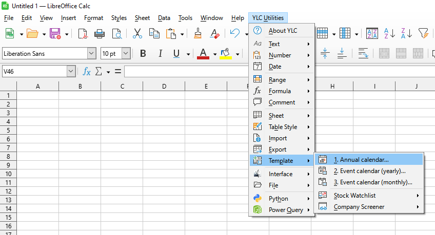Open the Function Wizard fx icon

pyautogui.click(x=87, y=71)
